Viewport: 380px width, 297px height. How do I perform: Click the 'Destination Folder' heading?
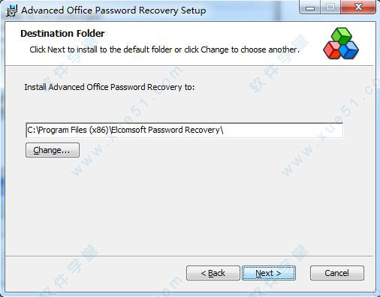pos(62,34)
